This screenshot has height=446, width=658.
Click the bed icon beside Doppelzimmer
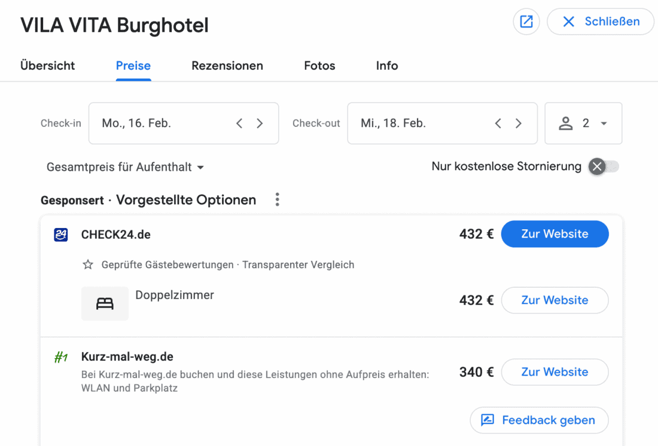point(105,303)
